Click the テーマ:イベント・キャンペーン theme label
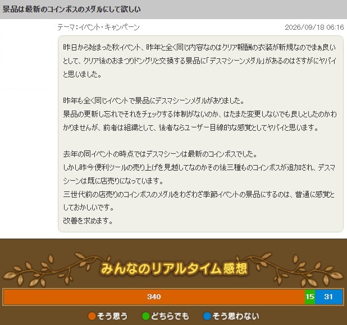 (x=98, y=27)
